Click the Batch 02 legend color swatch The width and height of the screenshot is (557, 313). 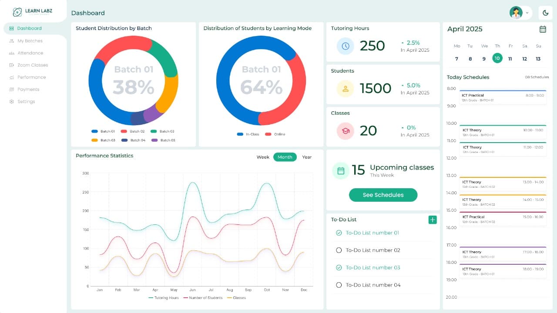click(125, 131)
